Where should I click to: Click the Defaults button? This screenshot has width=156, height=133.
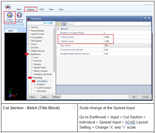click(x=56, y=97)
